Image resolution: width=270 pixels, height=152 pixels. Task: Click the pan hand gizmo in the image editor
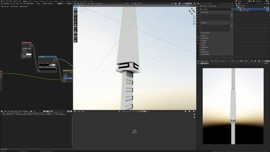click(x=194, y=117)
